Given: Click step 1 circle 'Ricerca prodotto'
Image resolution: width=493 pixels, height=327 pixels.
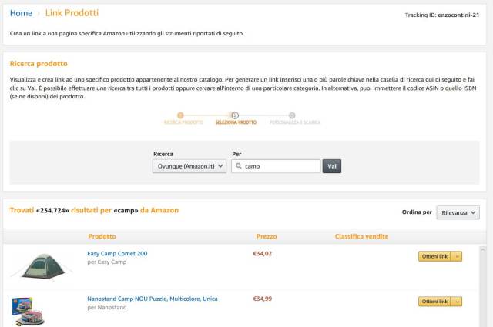Looking at the screenshot, I should 180,115.
